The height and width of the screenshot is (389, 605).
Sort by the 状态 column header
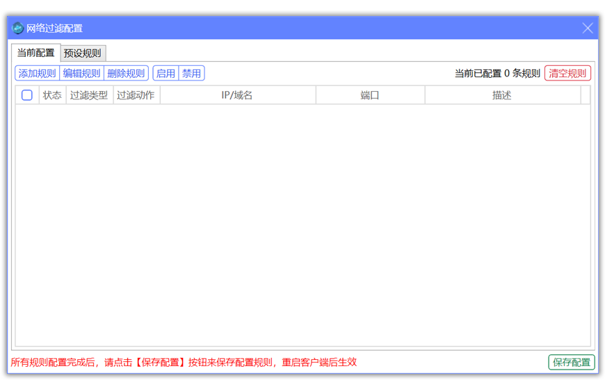pyautogui.click(x=52, y=96)
